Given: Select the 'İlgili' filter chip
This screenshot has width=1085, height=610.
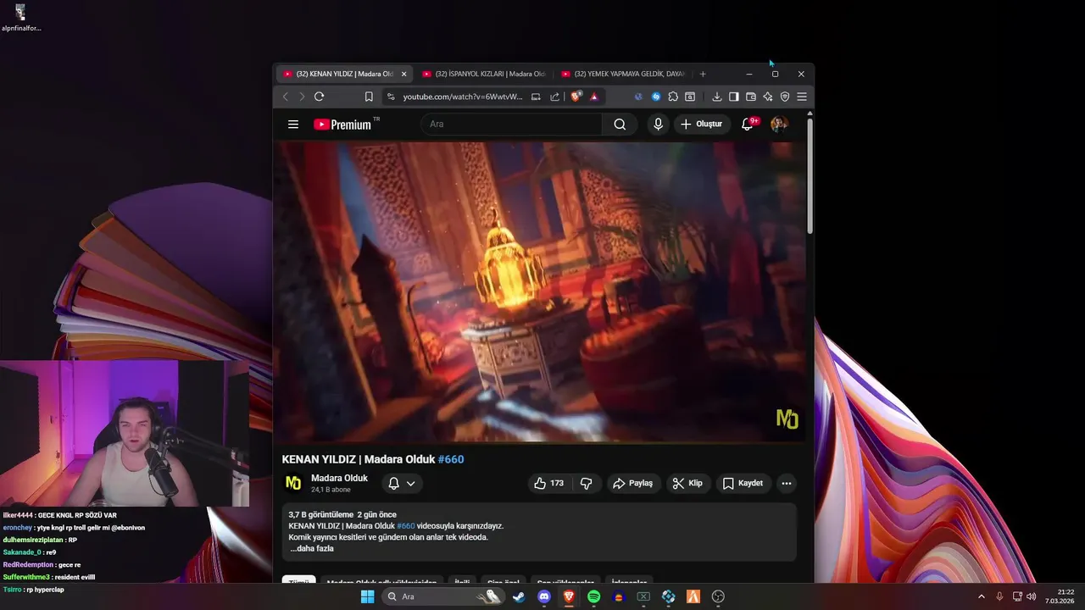Looking at the screenshot, I should click(x=462, y=581).
